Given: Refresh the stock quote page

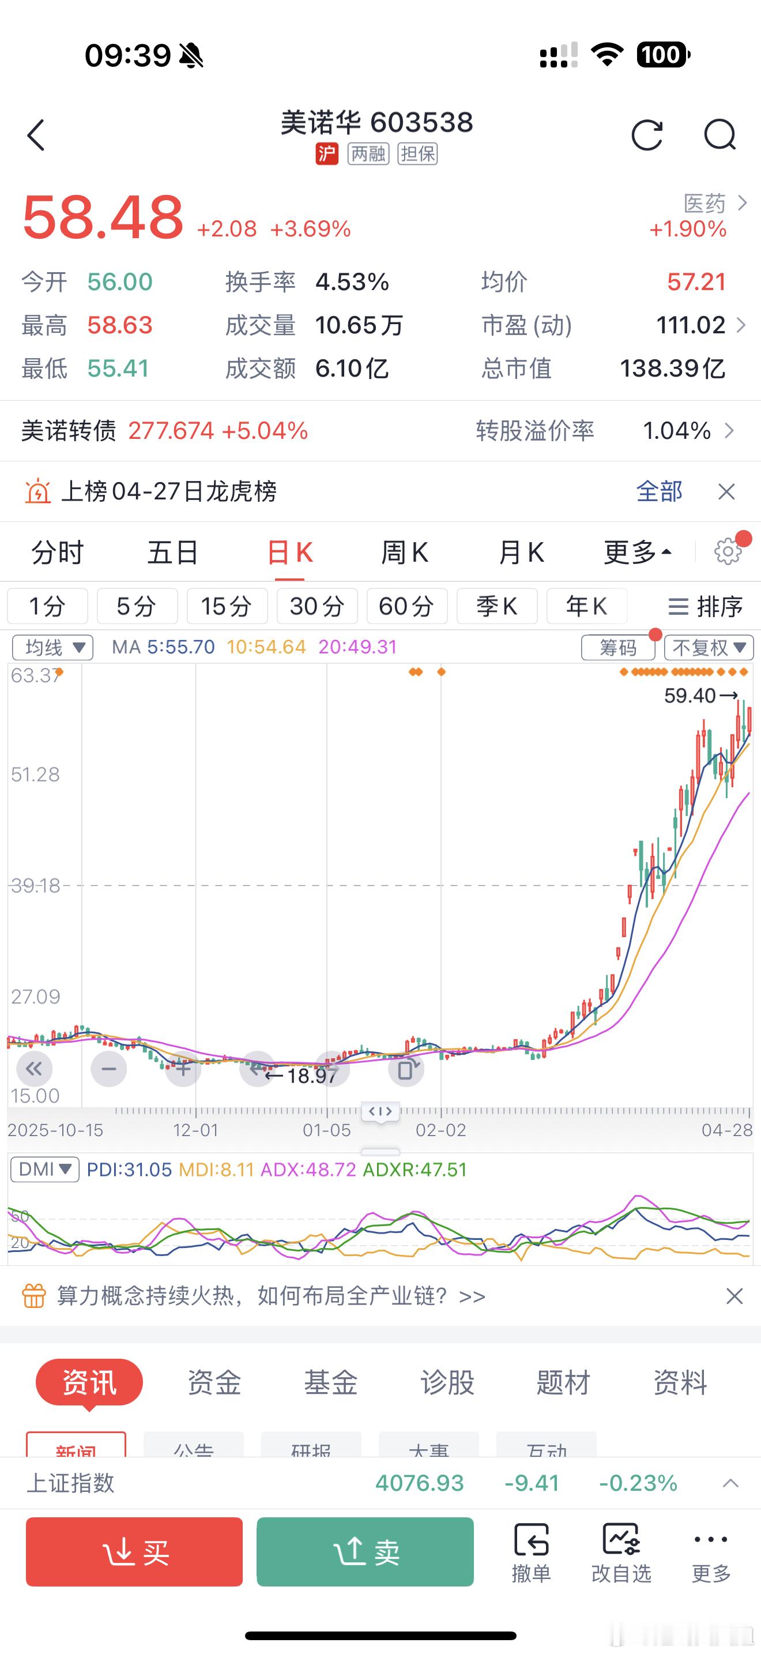Looking at the screenshot, I should [x=648, y=136].
